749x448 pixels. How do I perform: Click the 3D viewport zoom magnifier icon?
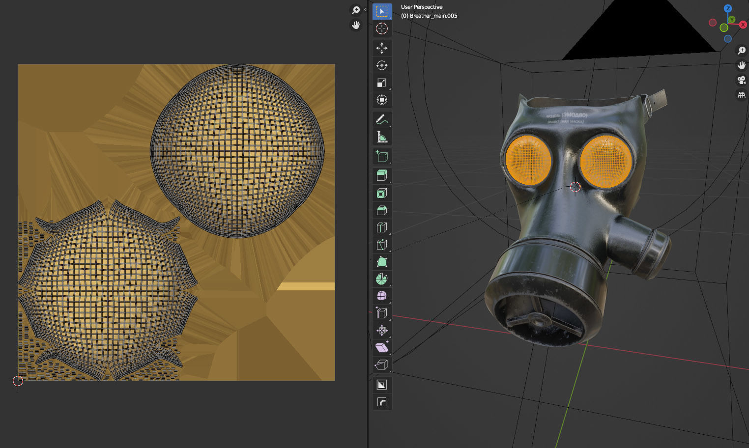pyautogui.click(x=742, y=51)
